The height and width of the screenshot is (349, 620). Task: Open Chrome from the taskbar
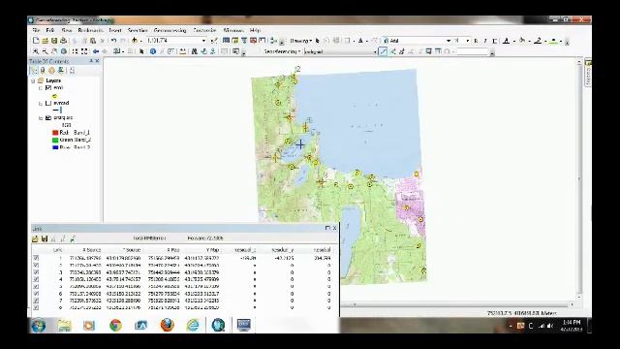pyautogui.click(x=115, y=326)
